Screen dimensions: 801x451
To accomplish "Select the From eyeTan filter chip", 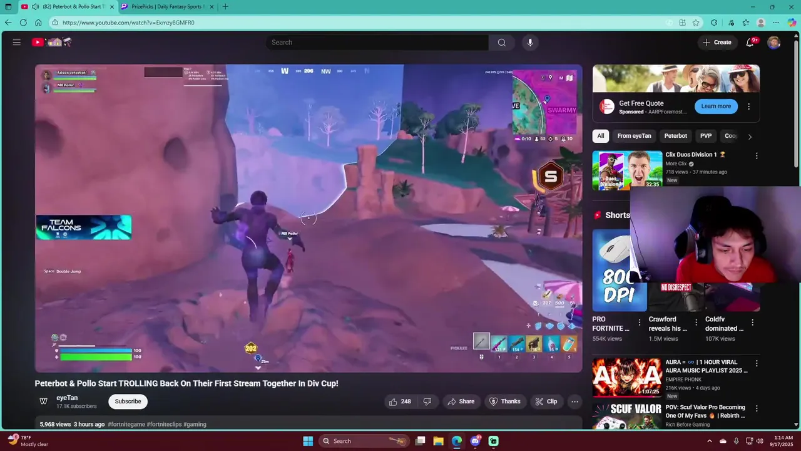I will coord(634,136).
